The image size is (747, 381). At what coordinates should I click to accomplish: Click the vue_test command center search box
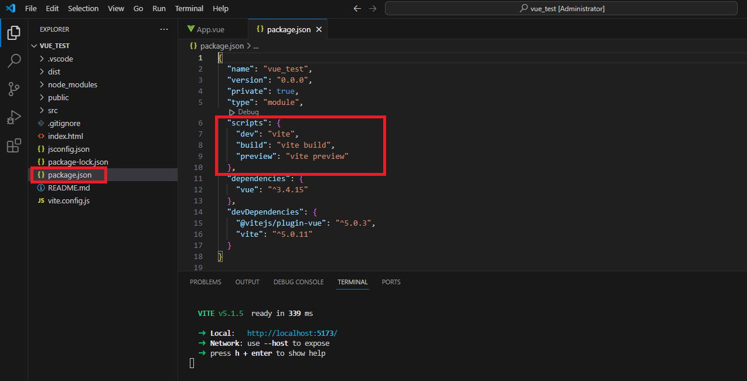point(561,8)
